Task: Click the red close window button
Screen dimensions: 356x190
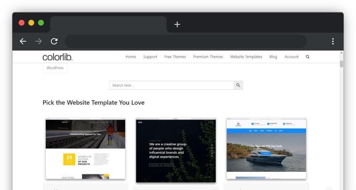Action: [21, 23]
